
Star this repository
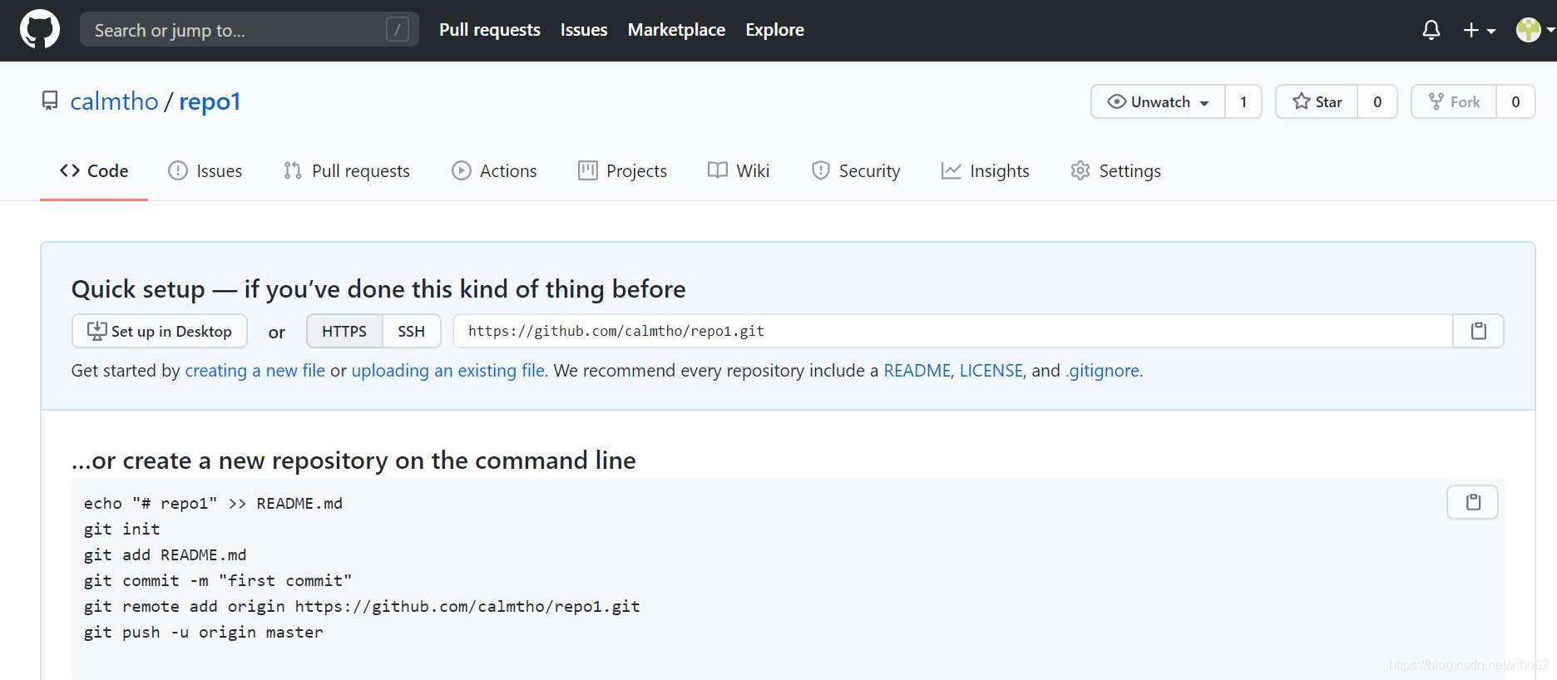pyautogui.click(x=1317, y=101)
